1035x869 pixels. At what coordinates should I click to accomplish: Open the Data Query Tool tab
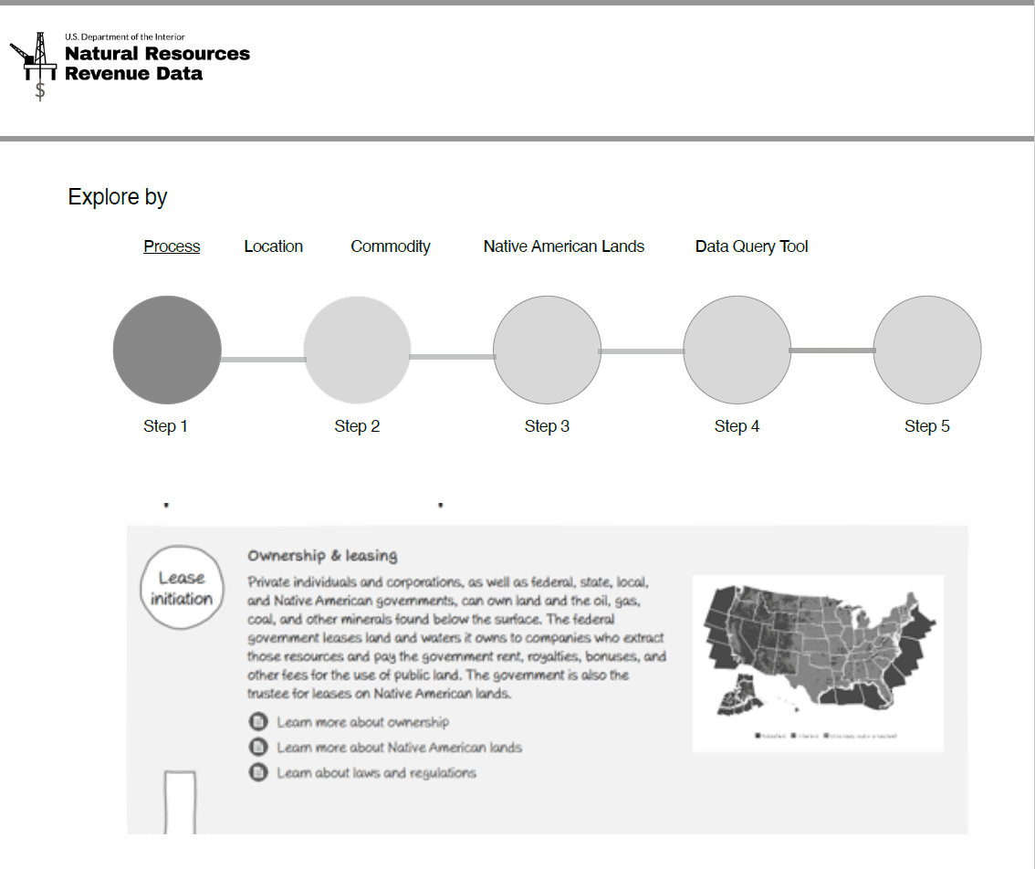751,246
